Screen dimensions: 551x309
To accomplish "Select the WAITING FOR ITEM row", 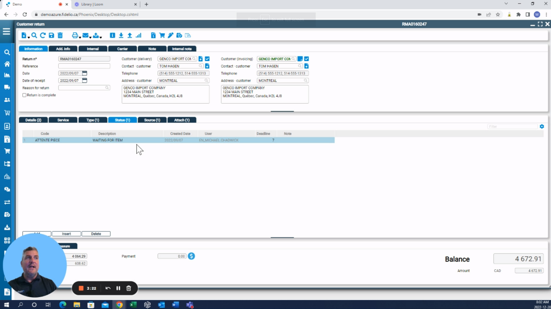I will (x=178, y=140).
